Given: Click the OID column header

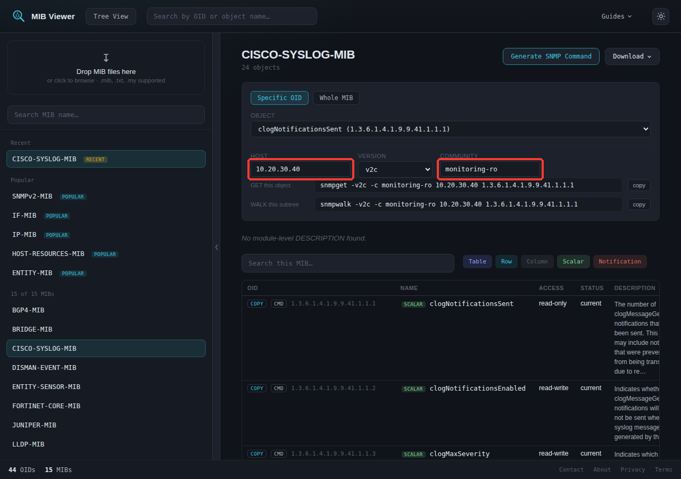Looking at the screenshot, I should 253,288.
